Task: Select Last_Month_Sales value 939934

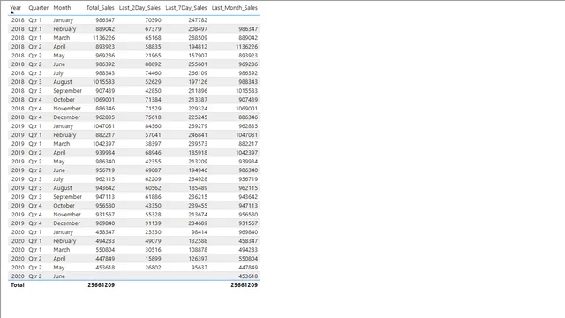Action: pyautogui.click(x=248, y=162)
